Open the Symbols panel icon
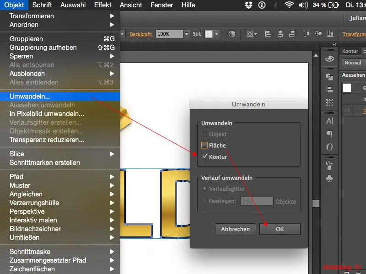Viewport: 366px width, 274px height. [329, 179]
